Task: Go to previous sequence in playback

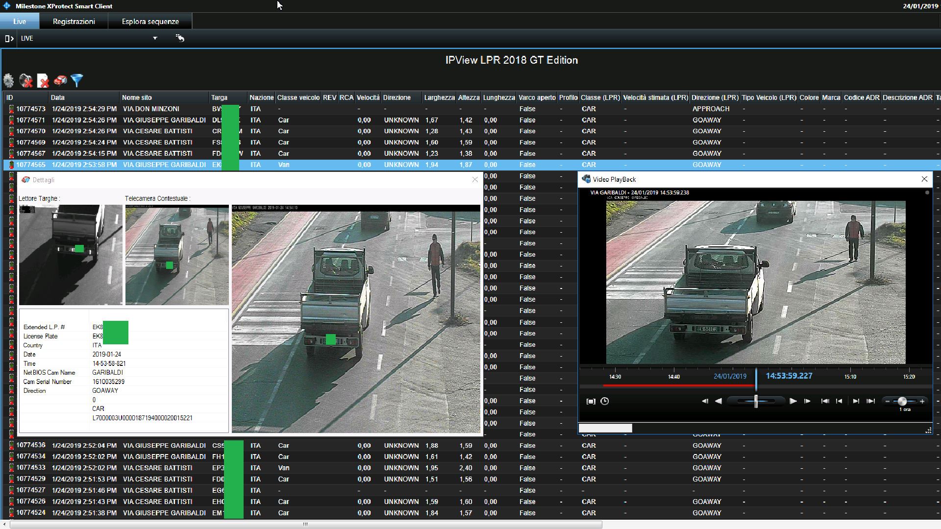Action: (839, 401)
